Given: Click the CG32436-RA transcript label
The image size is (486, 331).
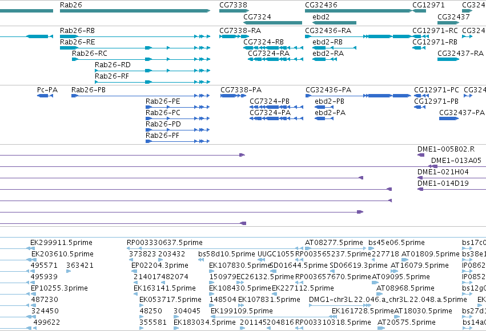Looking at the screenshot, I should pos(328,31).
